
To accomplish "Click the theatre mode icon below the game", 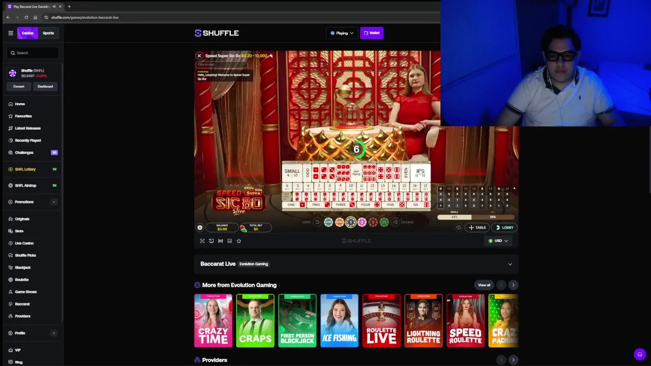I will (x=221, y=241).
